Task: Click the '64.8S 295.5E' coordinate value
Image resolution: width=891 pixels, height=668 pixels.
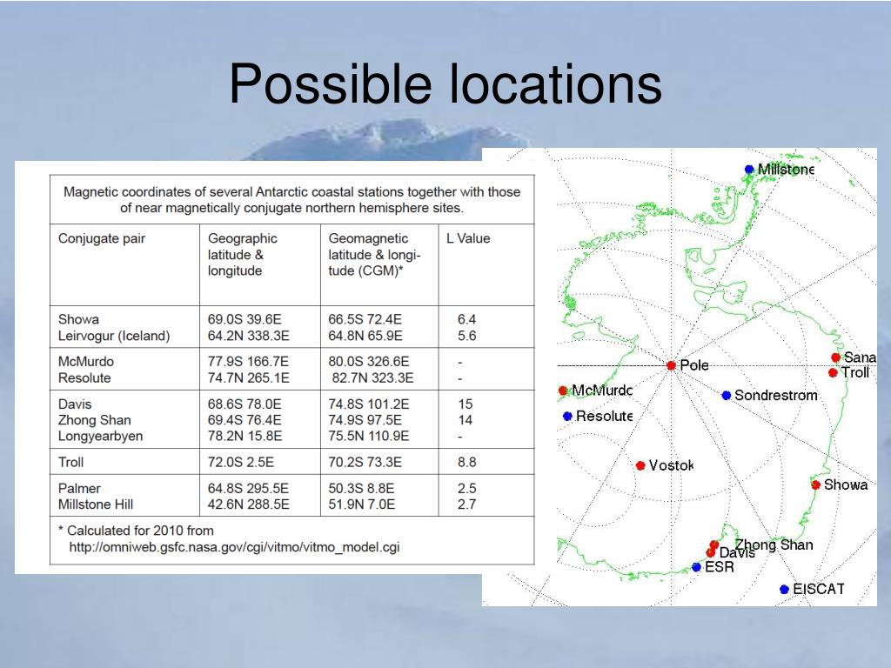Action: (x=248, y=489)
